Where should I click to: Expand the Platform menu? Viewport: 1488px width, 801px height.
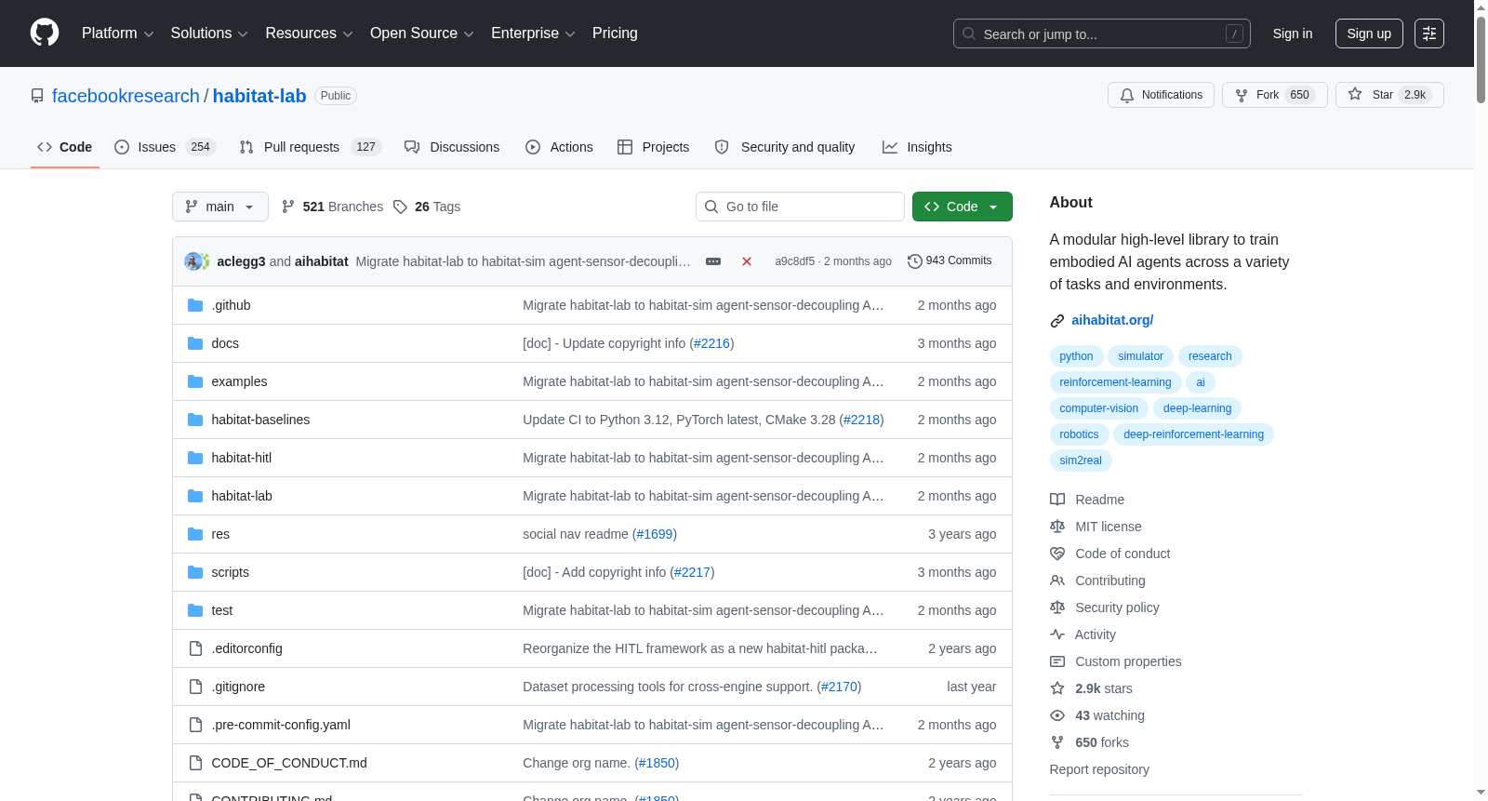click(117, 33)
